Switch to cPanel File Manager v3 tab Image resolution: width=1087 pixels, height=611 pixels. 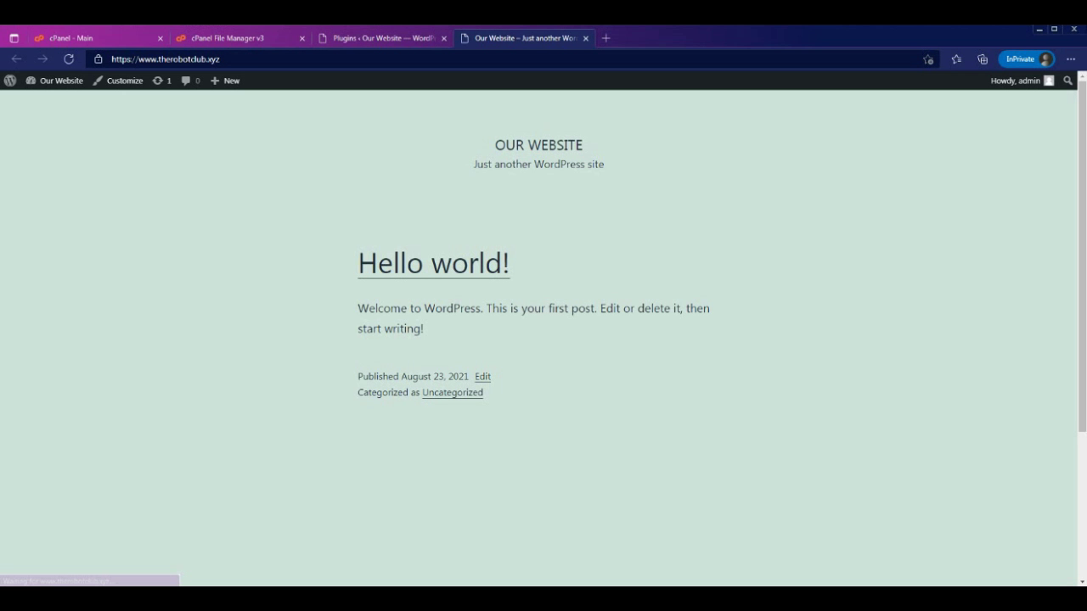234,38
